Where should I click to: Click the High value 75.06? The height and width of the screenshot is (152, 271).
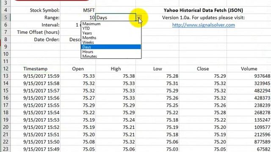(116, 149)
